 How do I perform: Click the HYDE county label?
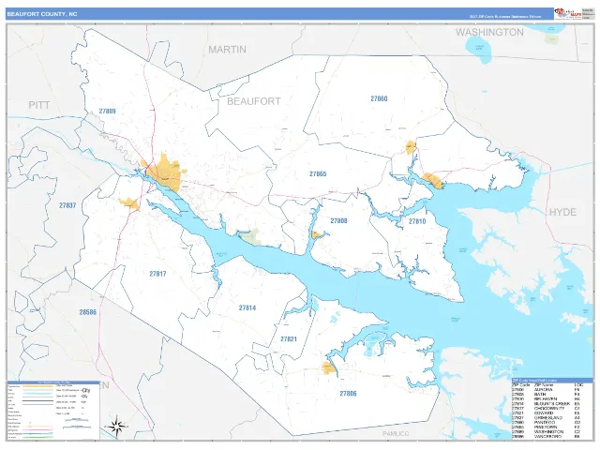[562, 213]
